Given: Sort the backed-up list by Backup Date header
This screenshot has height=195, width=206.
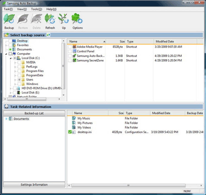Looking at the screenshot, I should tap(194, 113).
